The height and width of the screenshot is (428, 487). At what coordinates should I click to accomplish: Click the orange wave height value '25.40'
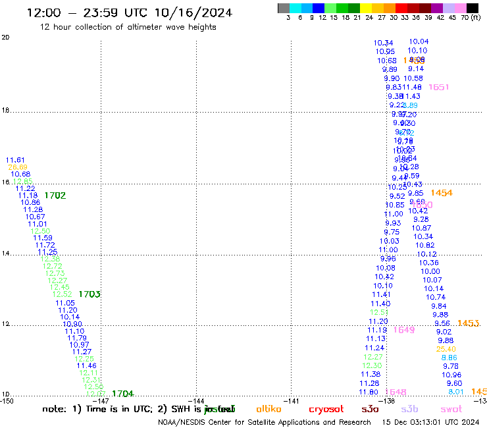click(446, 349)
